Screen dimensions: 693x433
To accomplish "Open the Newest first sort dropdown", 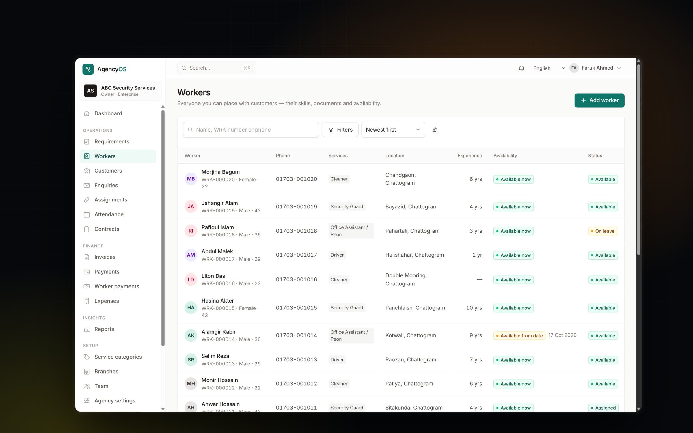I will (x=393, y=130).
